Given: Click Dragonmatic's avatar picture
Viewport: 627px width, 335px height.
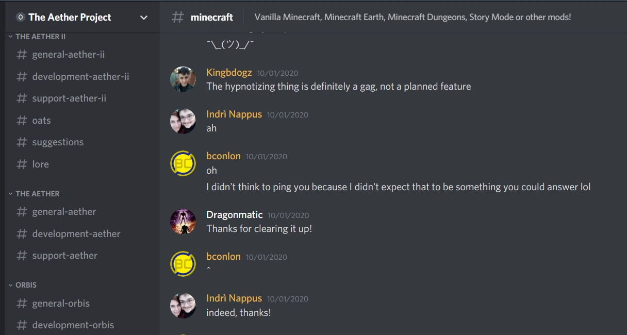Looking at the screenshot, I should tap(183, 222).
